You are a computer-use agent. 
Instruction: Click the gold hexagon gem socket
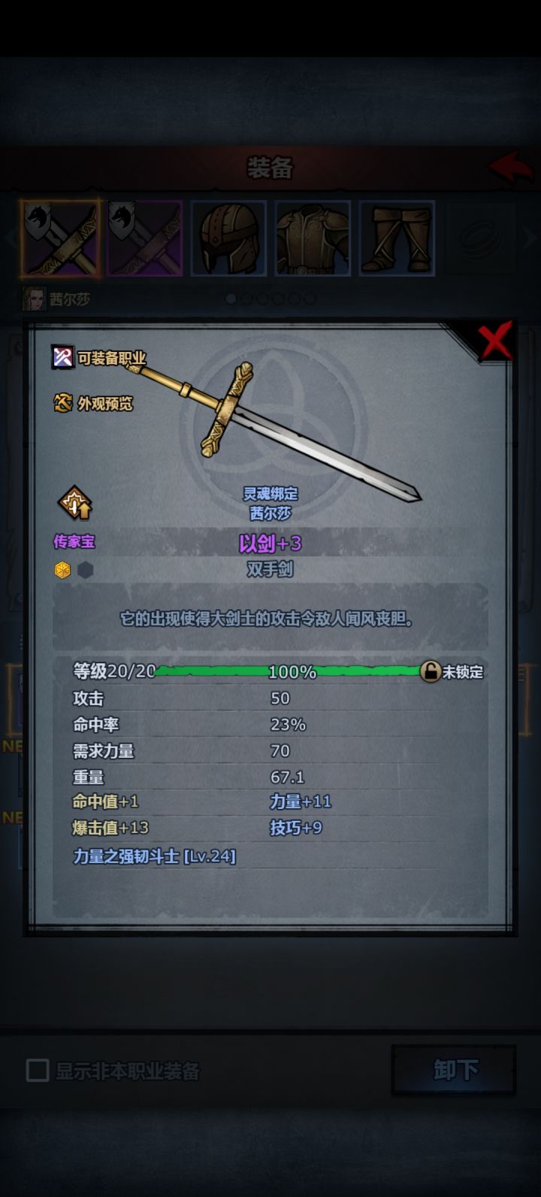[x=62, y=570]
